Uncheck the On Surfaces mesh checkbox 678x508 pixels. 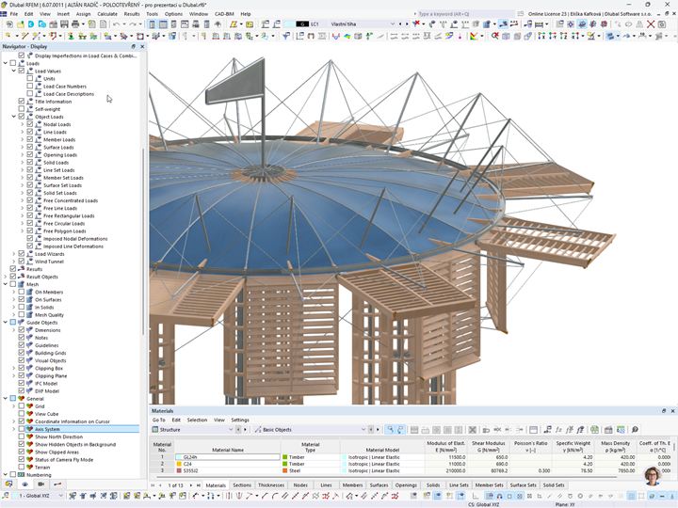[21, 299]
